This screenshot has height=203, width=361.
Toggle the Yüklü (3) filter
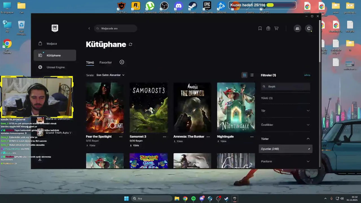pyautogui.click(x=267, y=98)
